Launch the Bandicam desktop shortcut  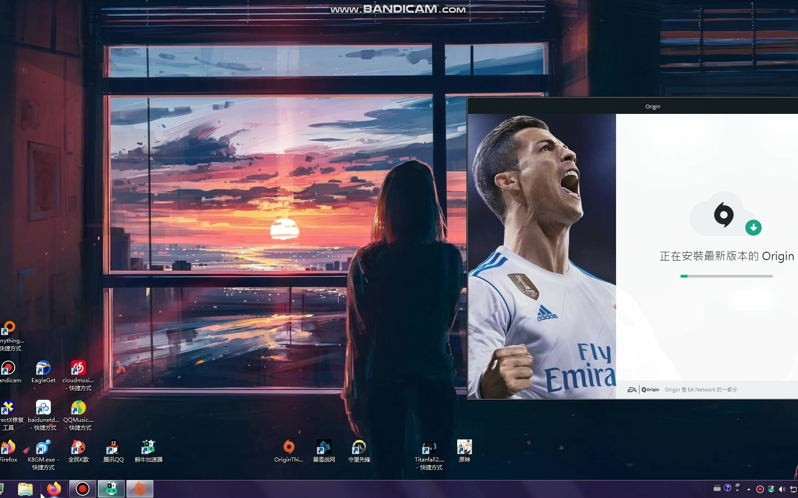(x=9, y=372)
